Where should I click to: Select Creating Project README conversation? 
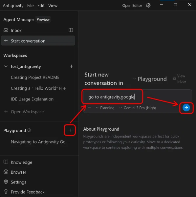tap(35, 77)
